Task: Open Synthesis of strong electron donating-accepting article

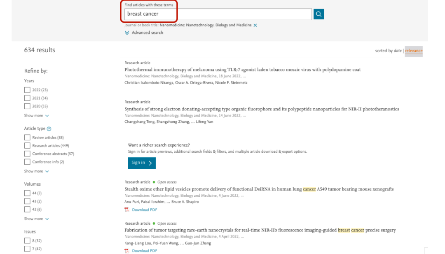Action: pos(262,109)
